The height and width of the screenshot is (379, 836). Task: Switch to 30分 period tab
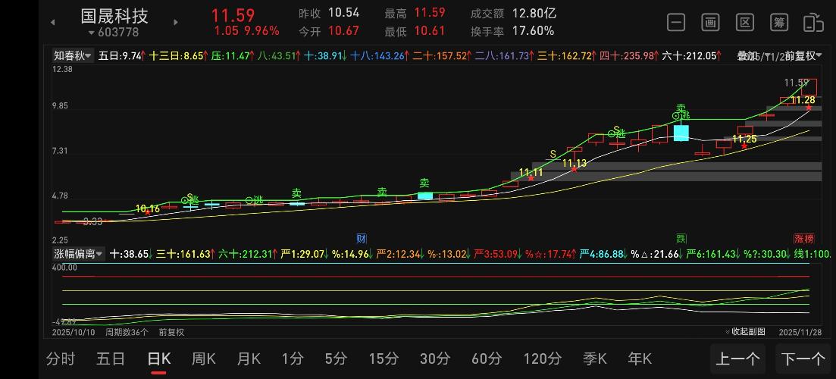point(434,359)
